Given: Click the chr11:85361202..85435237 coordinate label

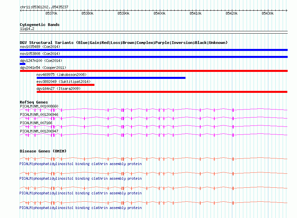Looking at the screenshot, I should click(44, 7).
